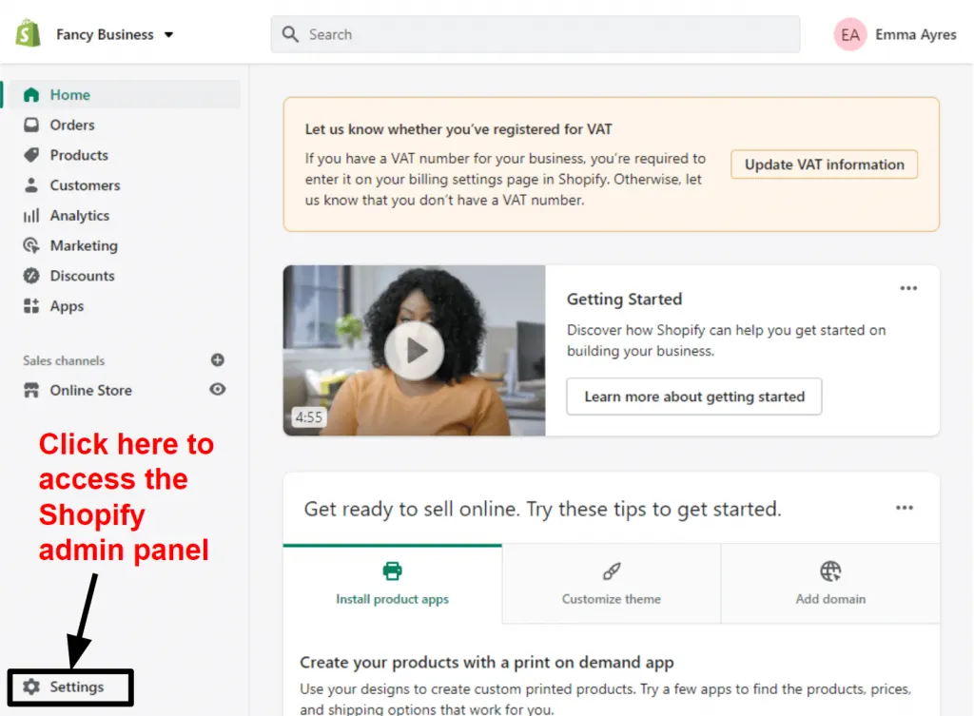Click the Search input field

535,34
